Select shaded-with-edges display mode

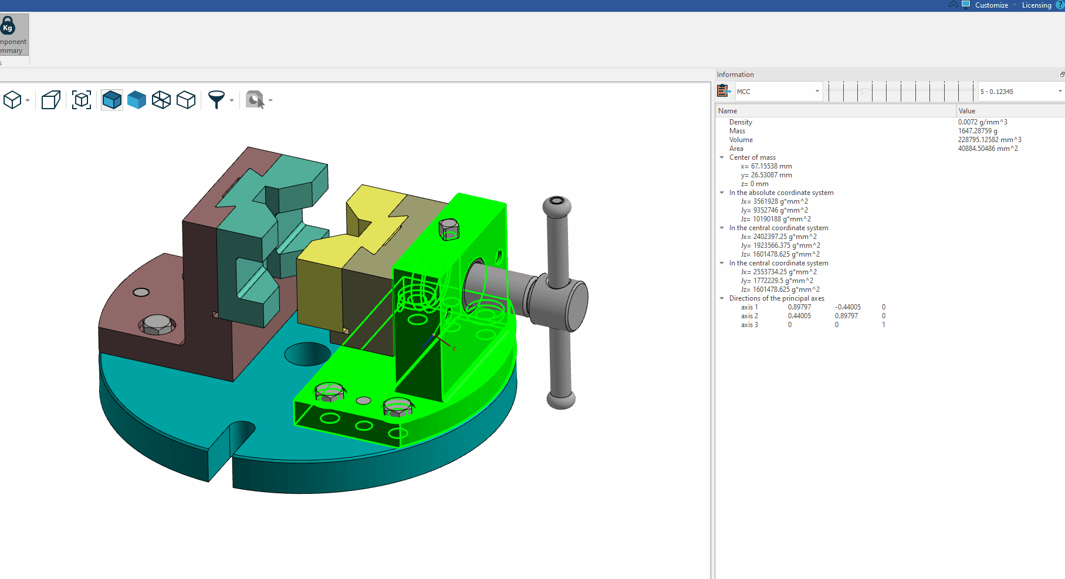click(x=111, y=100)
